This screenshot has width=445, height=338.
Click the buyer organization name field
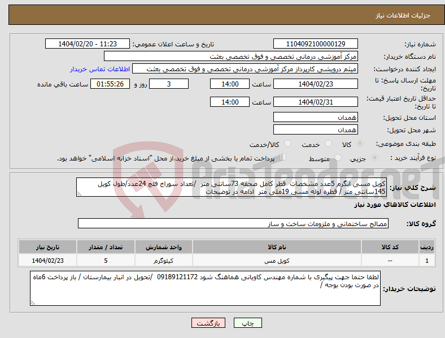click(x=231, y=56)
